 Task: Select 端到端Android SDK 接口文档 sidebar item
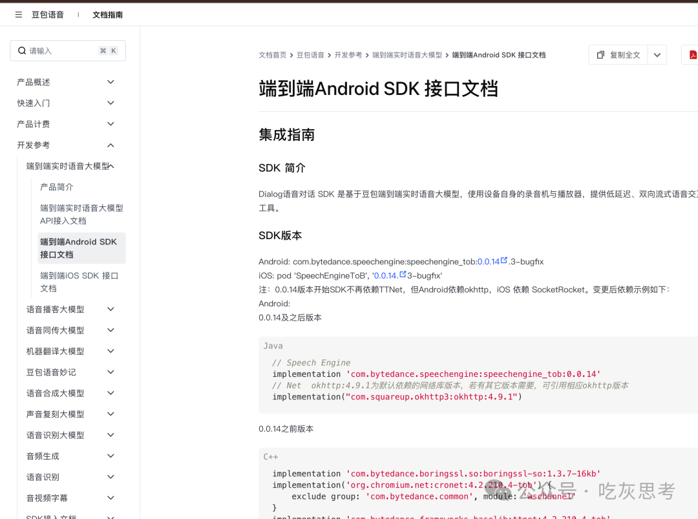82,248
